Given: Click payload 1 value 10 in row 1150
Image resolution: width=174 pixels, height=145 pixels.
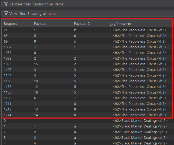Looking at the screenshot, I should pyautogui.click(x=36, y=81).
